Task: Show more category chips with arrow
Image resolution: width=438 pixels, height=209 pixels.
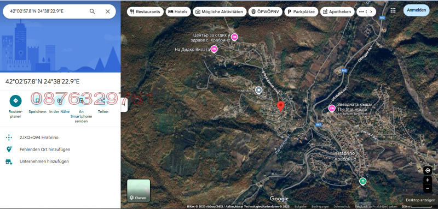Action: 372,11
